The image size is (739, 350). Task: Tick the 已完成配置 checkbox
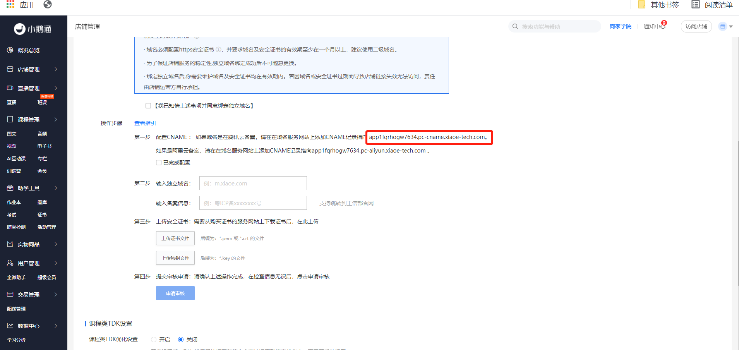pos(159,163)
